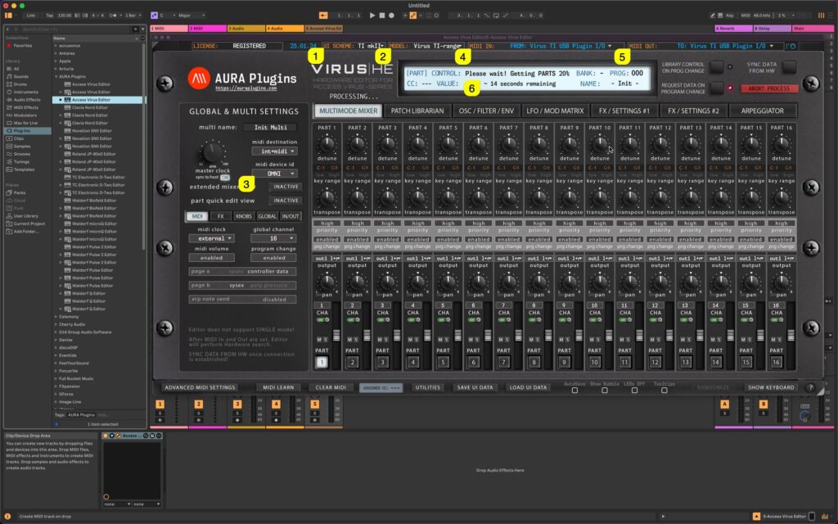Enable the AutoSave checkbox
Viewport: 838px width, 524px height.
coord(574,391)
